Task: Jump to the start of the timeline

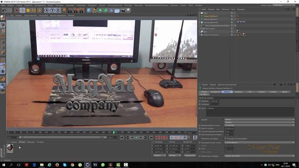Action: (122, 137)
